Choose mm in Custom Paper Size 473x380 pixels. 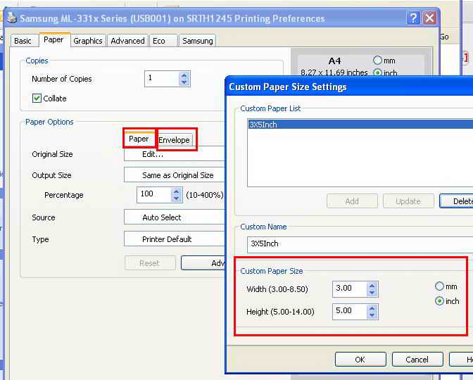coord(439,286)
